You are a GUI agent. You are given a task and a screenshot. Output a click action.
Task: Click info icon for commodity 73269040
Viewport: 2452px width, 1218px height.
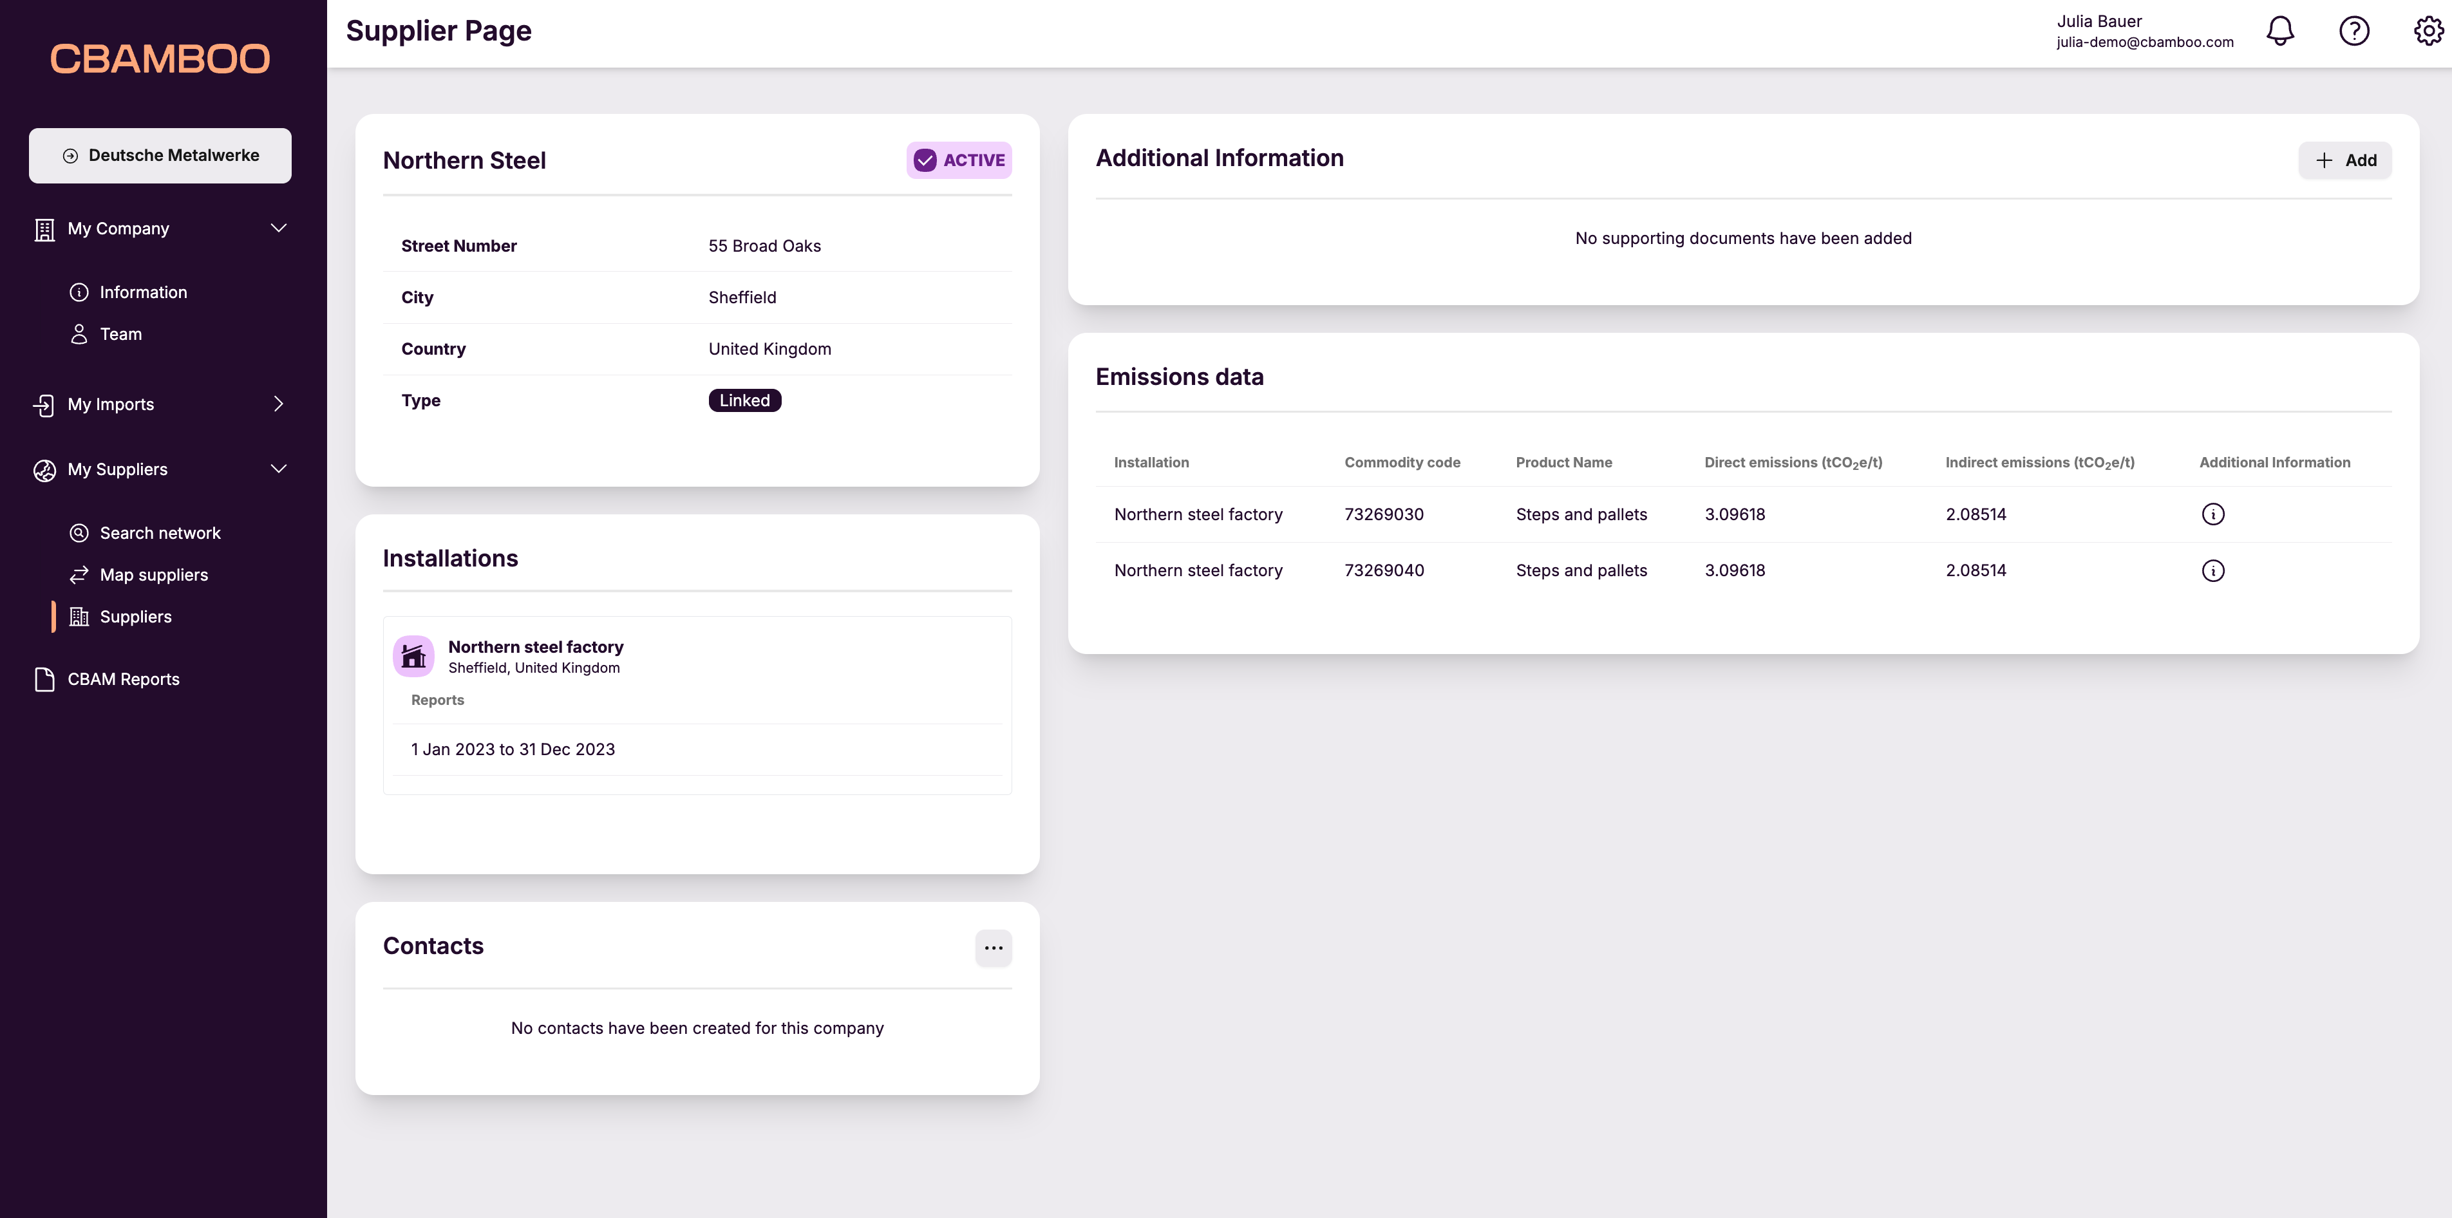[2213, 571]
